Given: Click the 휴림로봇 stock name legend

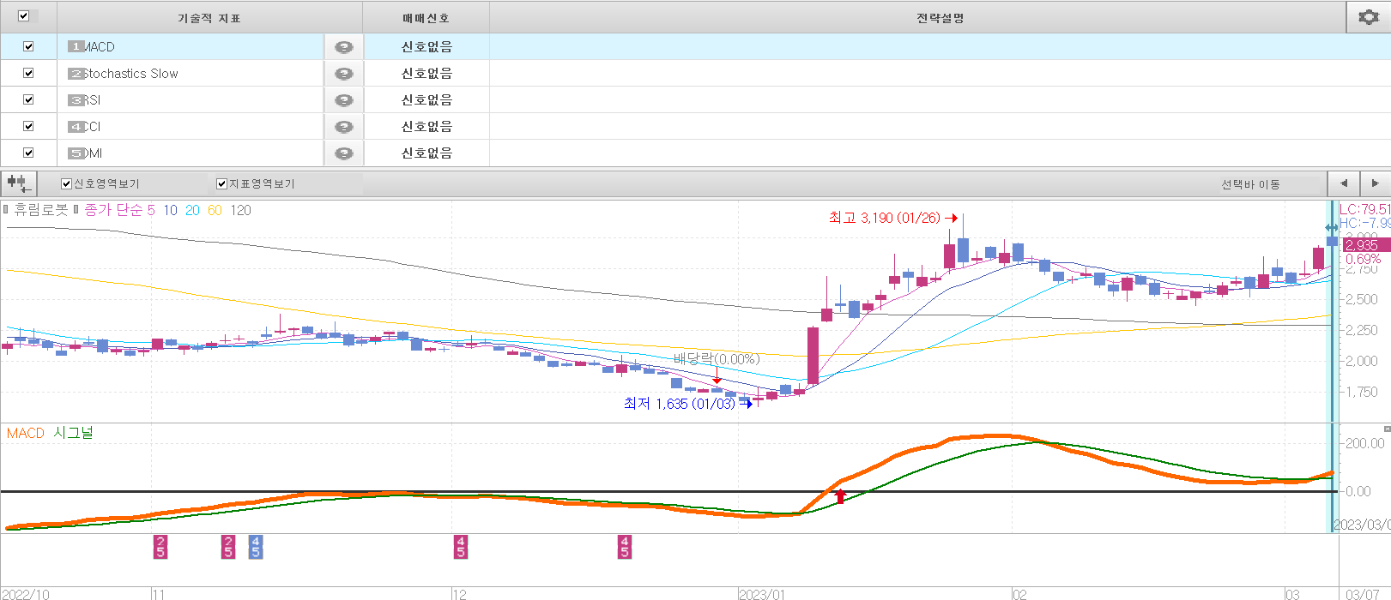Looking at the screenshot, I should tap(40, 210).
